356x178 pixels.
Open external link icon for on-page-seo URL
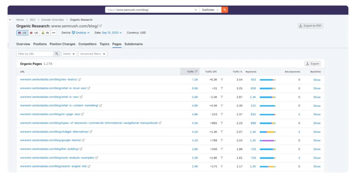82,114
